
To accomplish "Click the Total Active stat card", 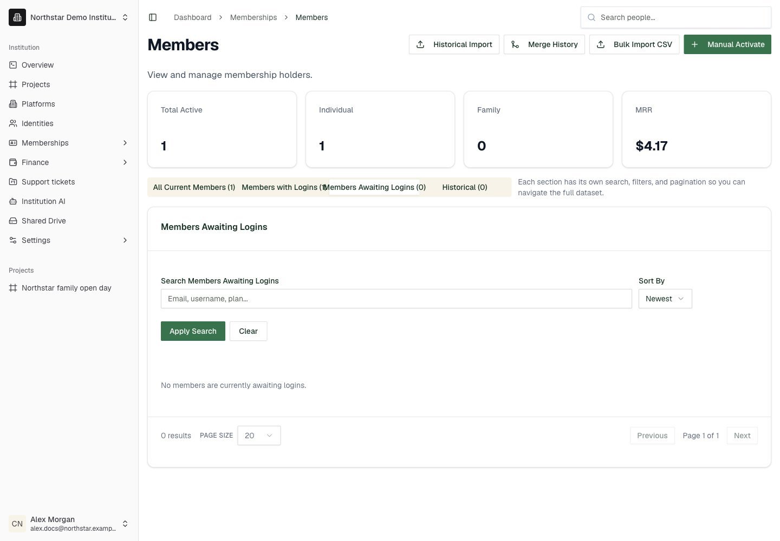I will click(222, 129).
